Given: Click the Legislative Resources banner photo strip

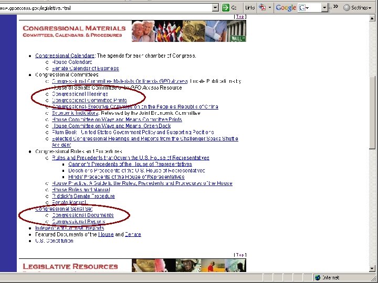Looking at the screenshot, I should [x=189, y=265].
